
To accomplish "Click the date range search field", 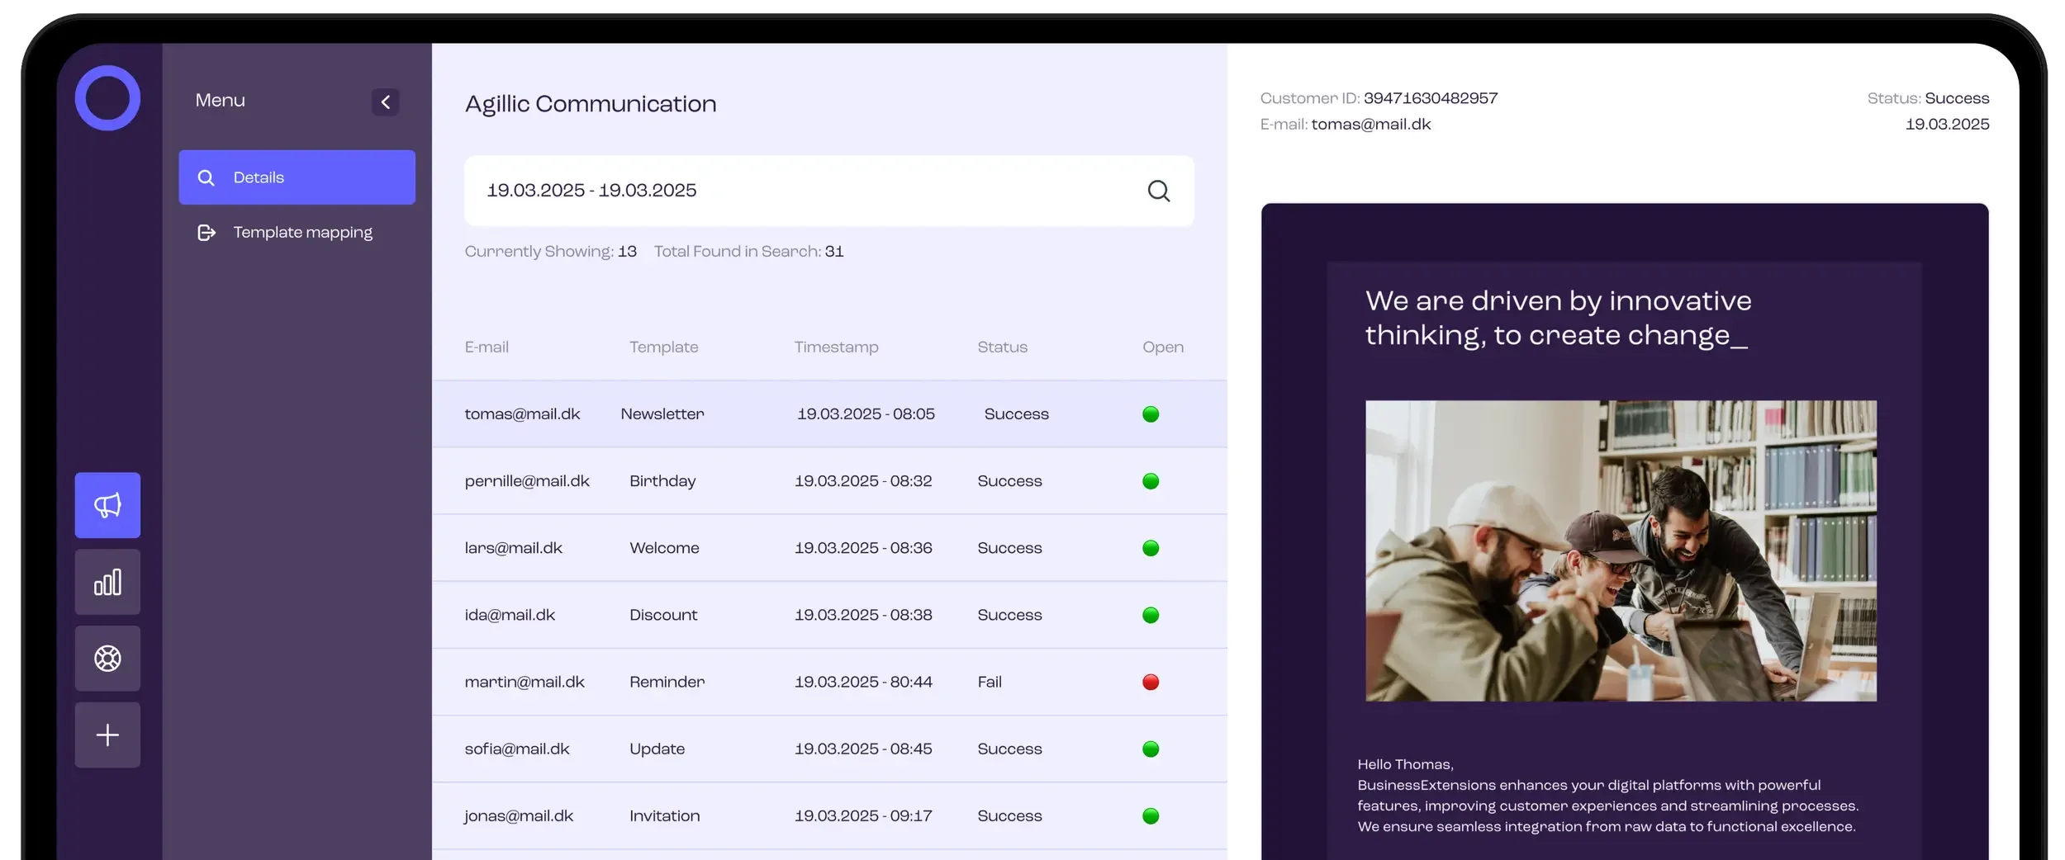I will point(828,191).
